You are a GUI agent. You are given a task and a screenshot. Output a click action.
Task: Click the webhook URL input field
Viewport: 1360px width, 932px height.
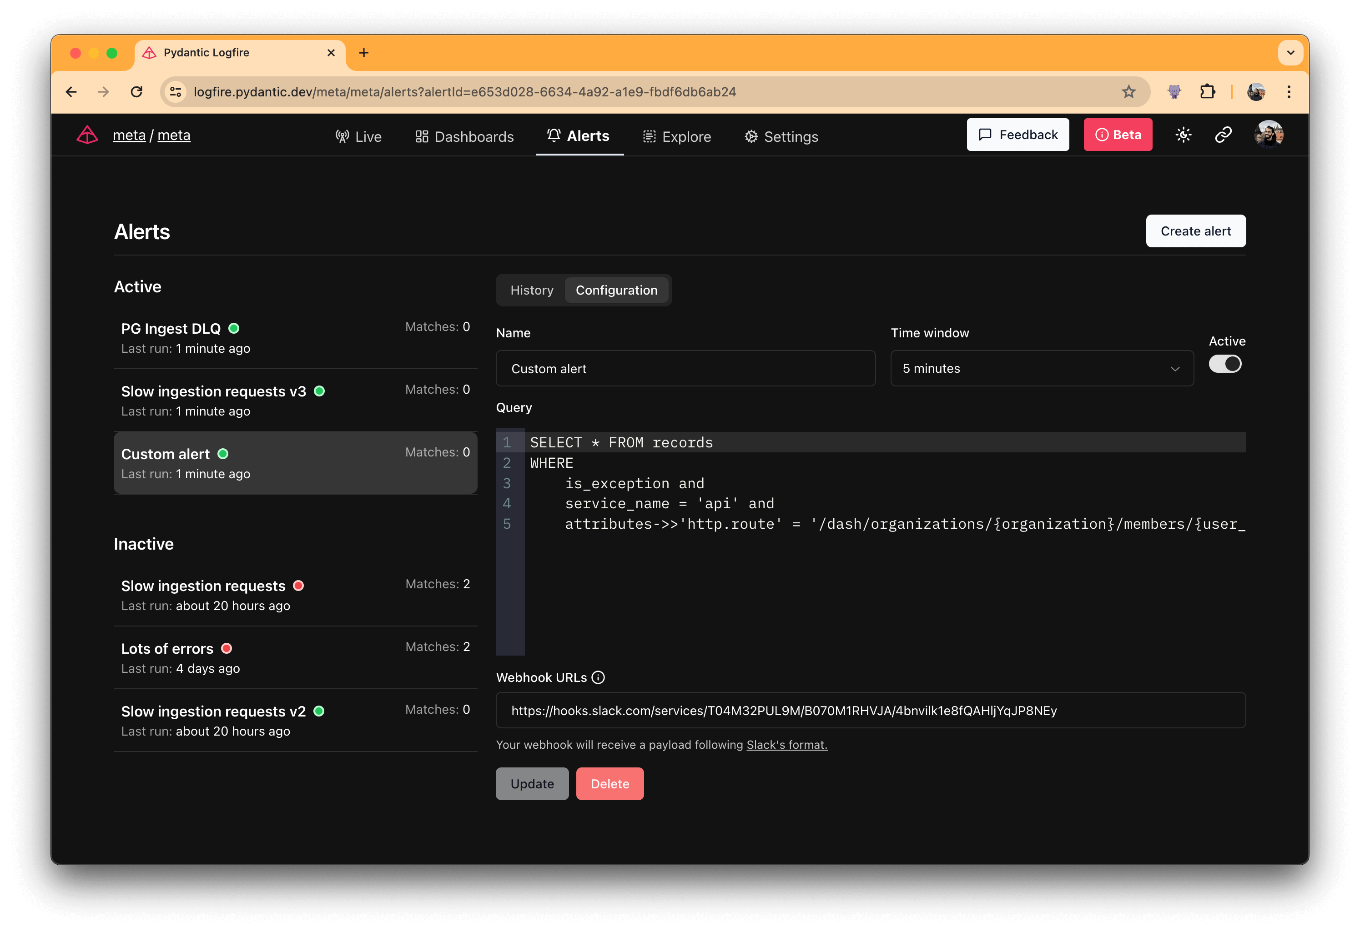(x=870, y=711)
